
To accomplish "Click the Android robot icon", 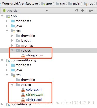I will tap(4, 11).
